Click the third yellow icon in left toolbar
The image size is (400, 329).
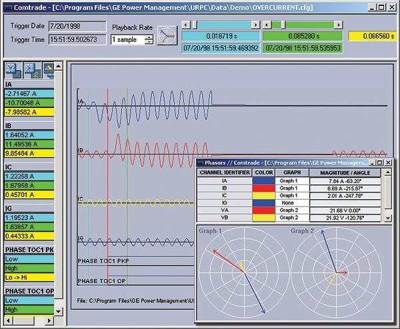click(x=49, y=68)
